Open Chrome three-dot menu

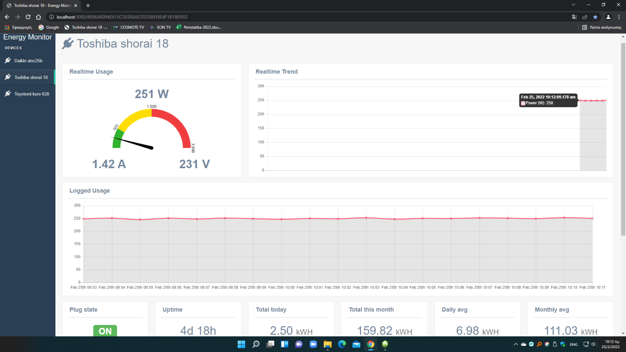[x=619, y=17]
